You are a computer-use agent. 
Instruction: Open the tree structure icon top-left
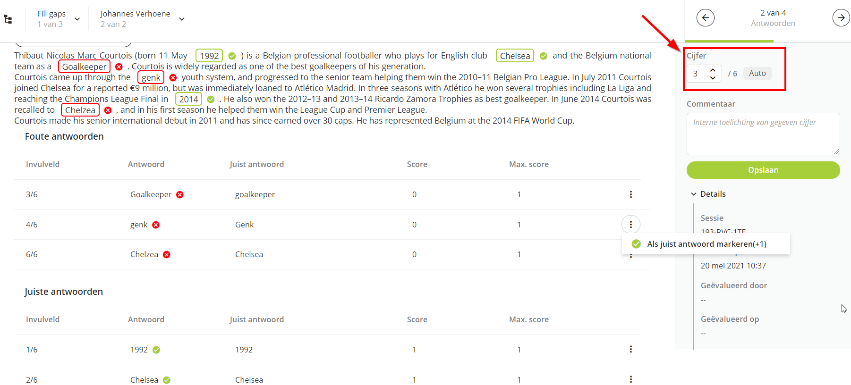click(x=8, y=19)
